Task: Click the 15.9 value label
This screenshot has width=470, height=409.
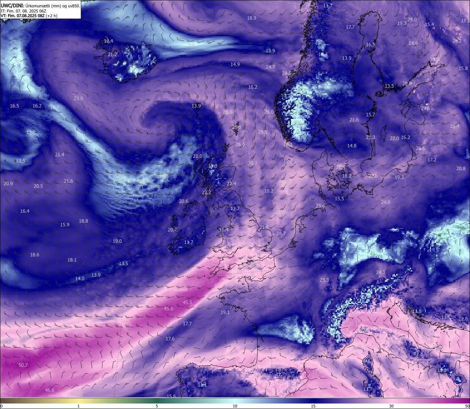Action: click(x=65, y=225)
